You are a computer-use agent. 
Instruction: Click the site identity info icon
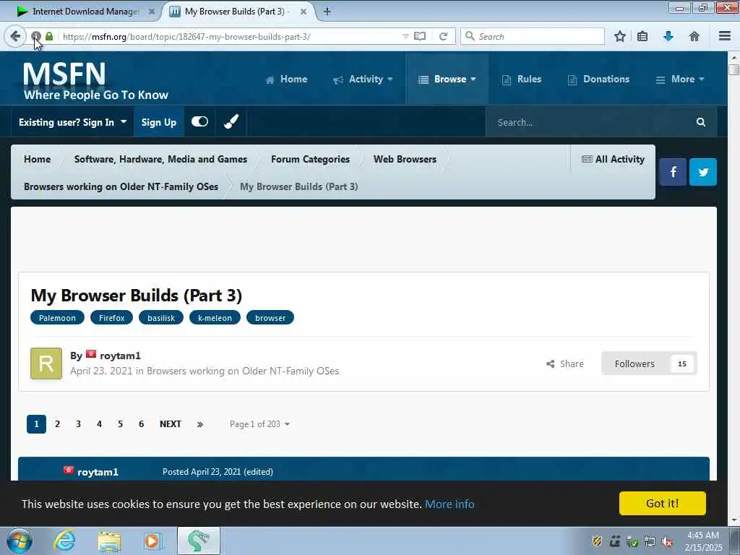coord(36,36)
